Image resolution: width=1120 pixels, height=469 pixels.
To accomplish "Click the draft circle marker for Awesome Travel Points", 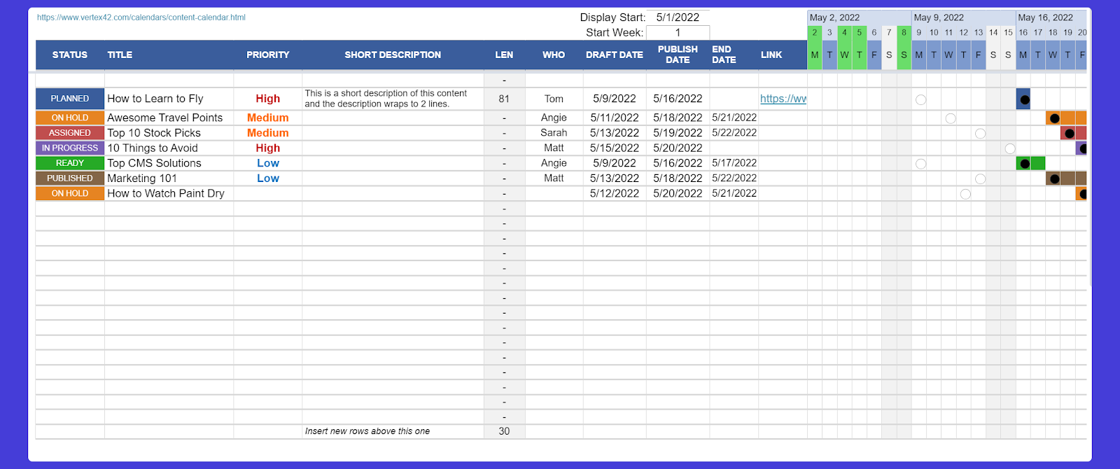I will [951, 118].
